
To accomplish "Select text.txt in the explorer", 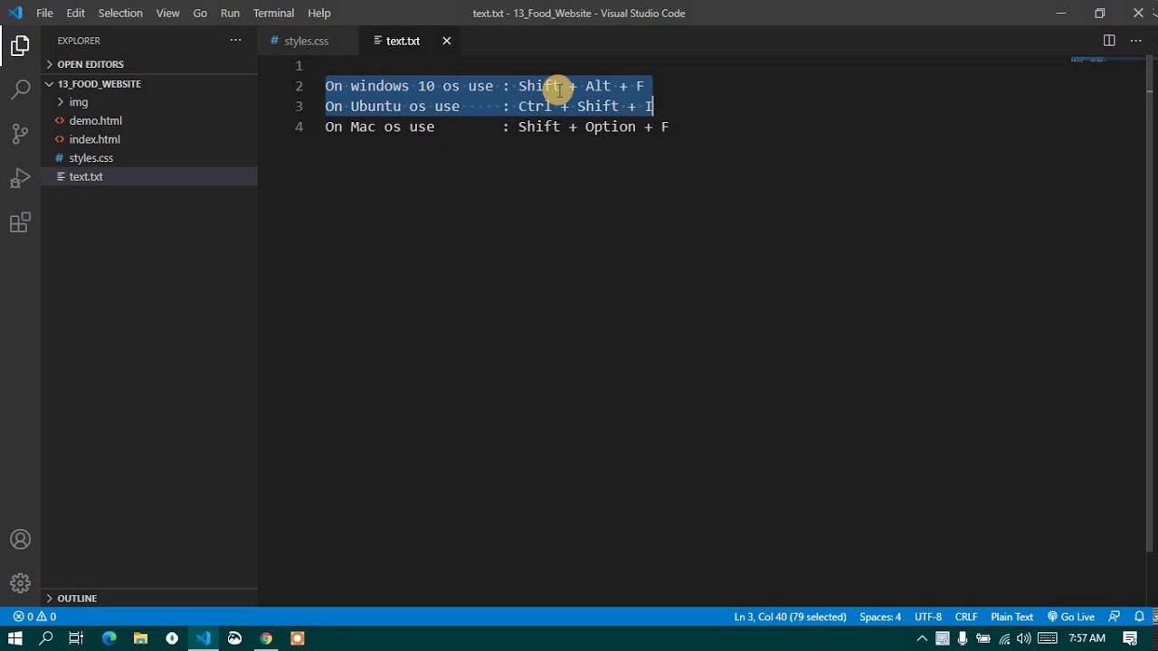I will pyautogui.click(x=149, y=176).
